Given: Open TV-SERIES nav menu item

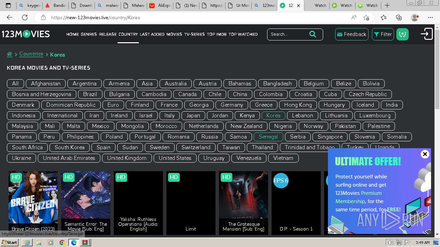Looking at the screenshot, I should (194, 34).
